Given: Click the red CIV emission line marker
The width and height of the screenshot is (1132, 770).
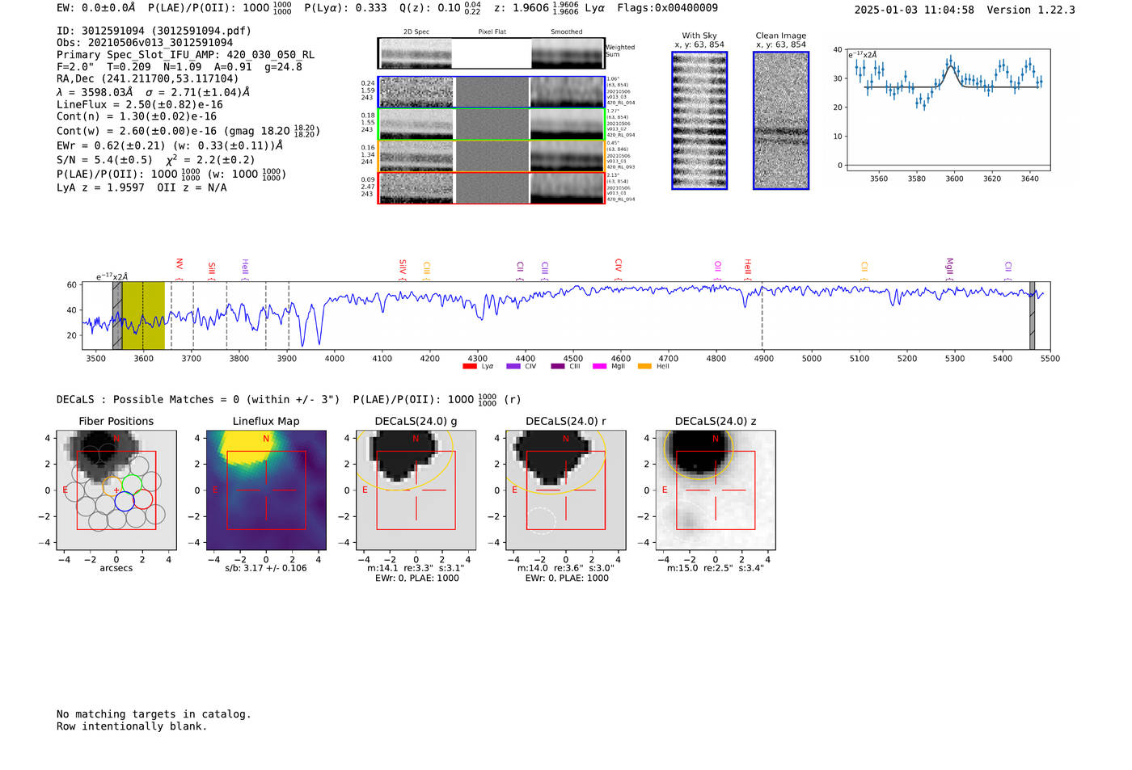Looking at the screenshot, I should (618, 266).
